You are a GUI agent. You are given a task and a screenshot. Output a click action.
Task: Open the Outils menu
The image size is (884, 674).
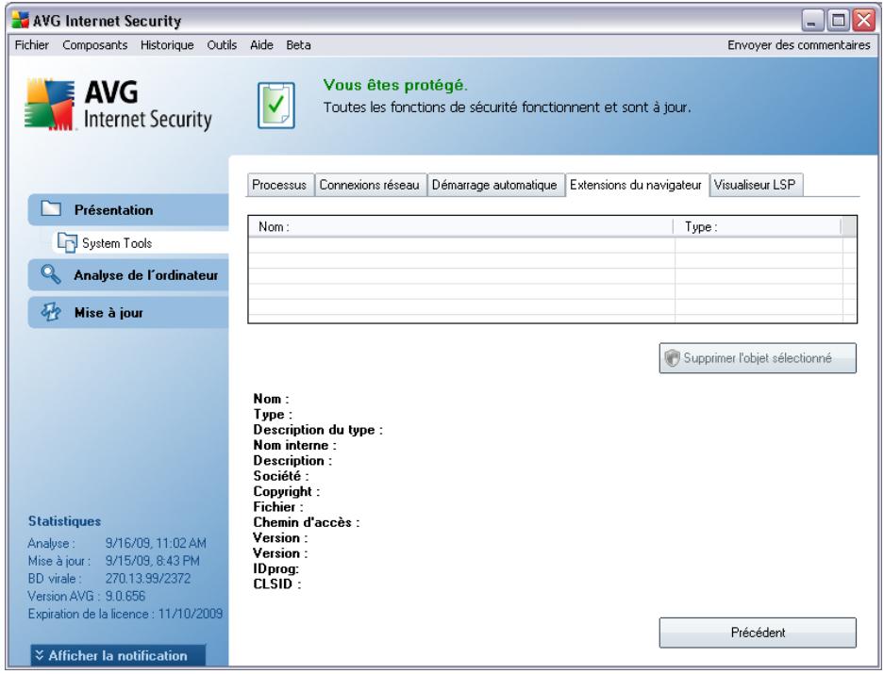(222, 45)
